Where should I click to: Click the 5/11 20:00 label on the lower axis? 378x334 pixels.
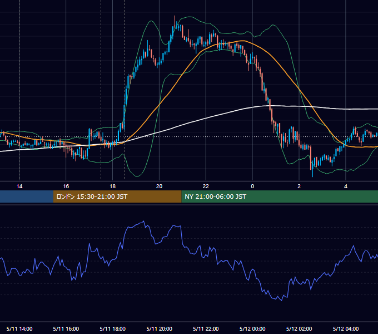[159, 328]
